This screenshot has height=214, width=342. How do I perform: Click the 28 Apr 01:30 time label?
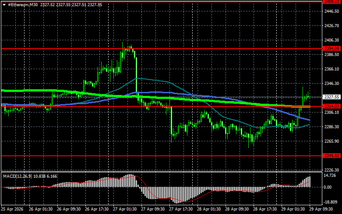click(x=209, y=209)
